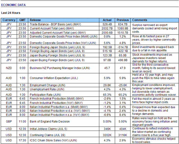Click the 123.3B actual value

[107, 55]
